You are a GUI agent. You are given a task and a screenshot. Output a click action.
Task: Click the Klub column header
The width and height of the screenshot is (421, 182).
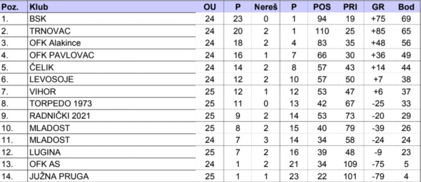[x=39, y=7]
